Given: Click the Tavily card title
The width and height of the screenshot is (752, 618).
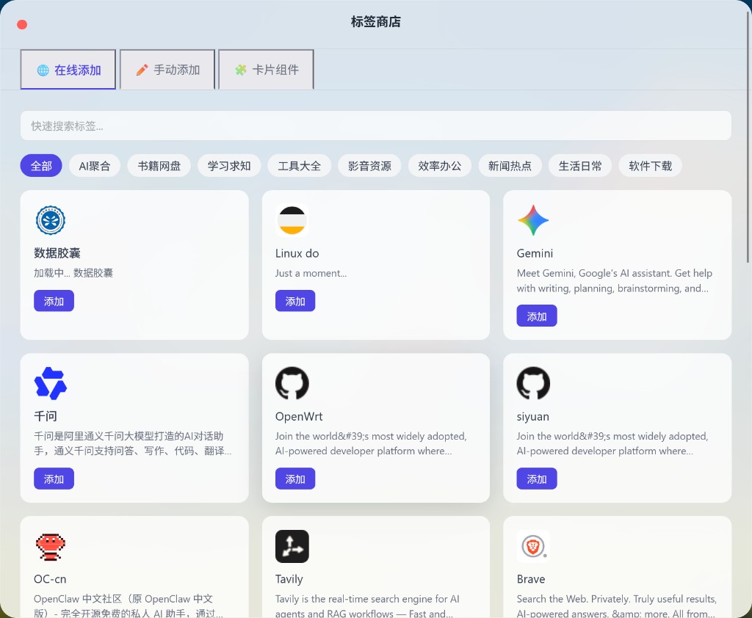Looking at the screenshot, I should click(289, 579).
